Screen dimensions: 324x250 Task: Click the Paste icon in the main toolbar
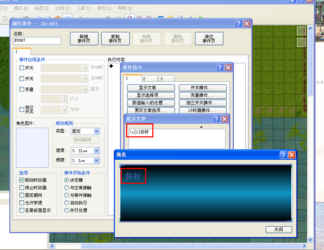(5, 19)
